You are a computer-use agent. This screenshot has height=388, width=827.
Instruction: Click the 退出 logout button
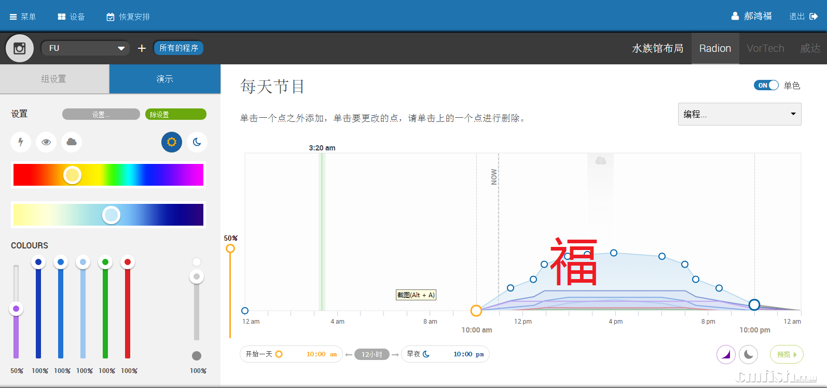coord(804,16)
